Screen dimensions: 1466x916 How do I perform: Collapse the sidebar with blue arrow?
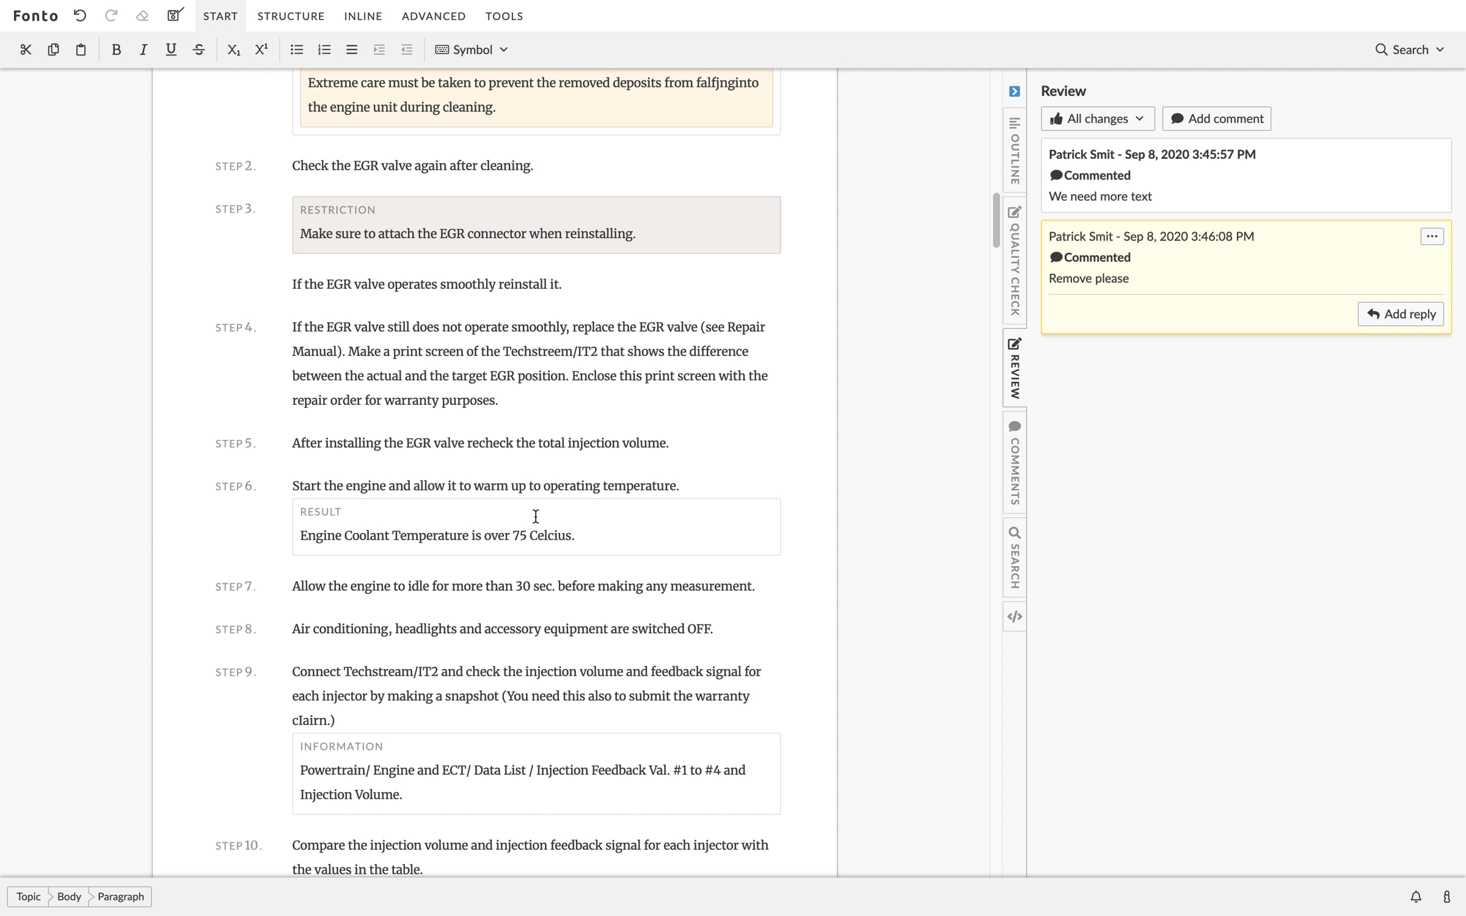click(1015, 91)
